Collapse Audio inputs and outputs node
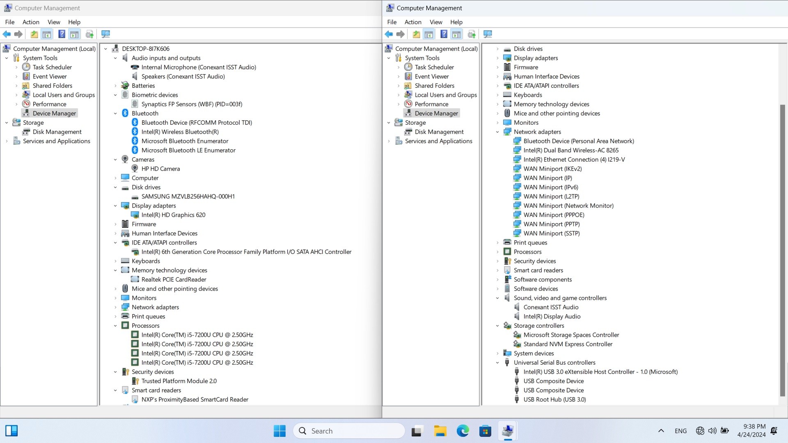The height and width of the screenshot is (443, 788). point(115,58)
